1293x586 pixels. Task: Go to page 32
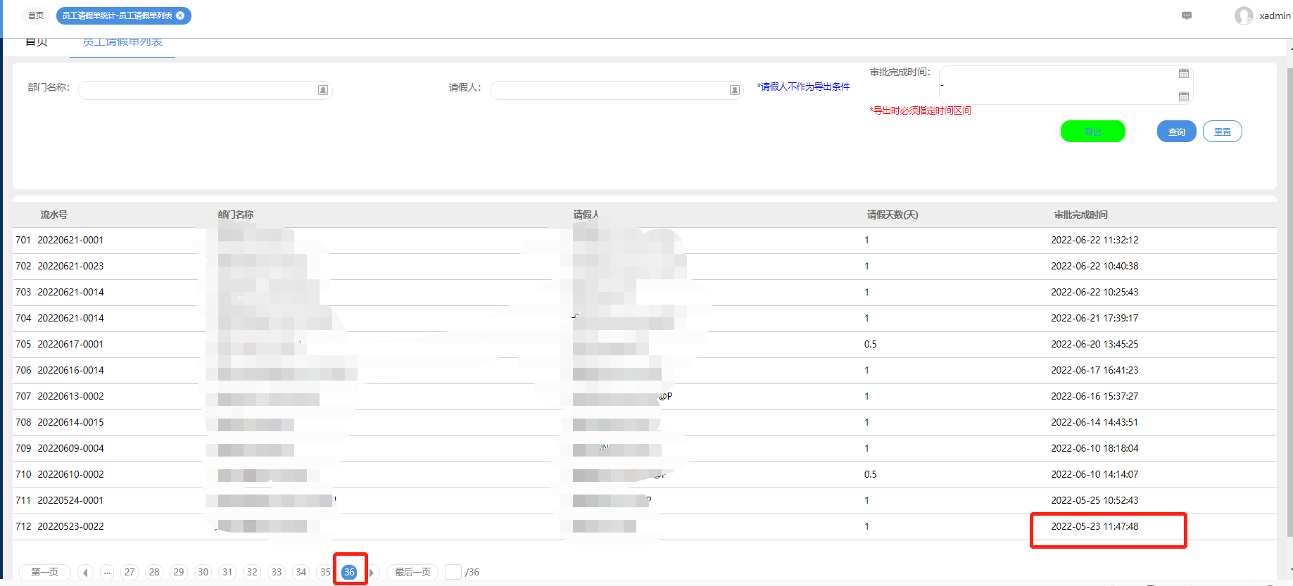tap(252, 572)
